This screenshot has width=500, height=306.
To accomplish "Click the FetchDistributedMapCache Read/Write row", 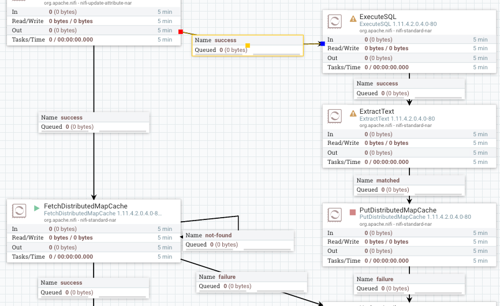I will (x=94, y=238).
